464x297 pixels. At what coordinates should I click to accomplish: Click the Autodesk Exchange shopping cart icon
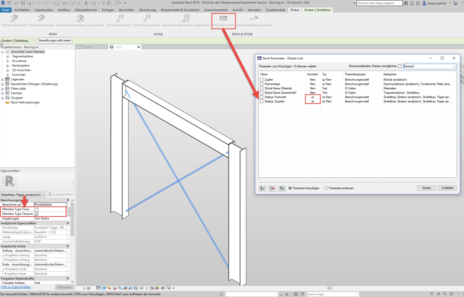(x=455, y=3)
